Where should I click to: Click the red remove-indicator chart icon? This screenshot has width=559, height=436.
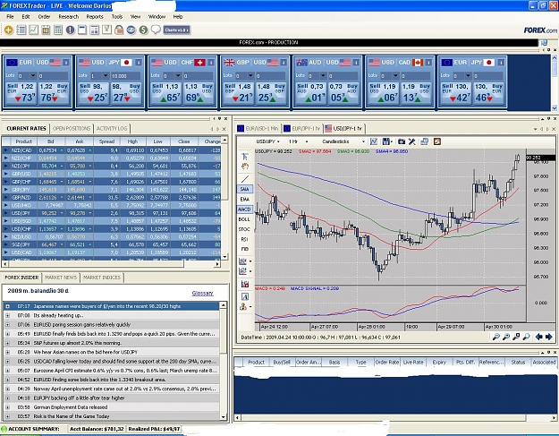coord(244,284)
